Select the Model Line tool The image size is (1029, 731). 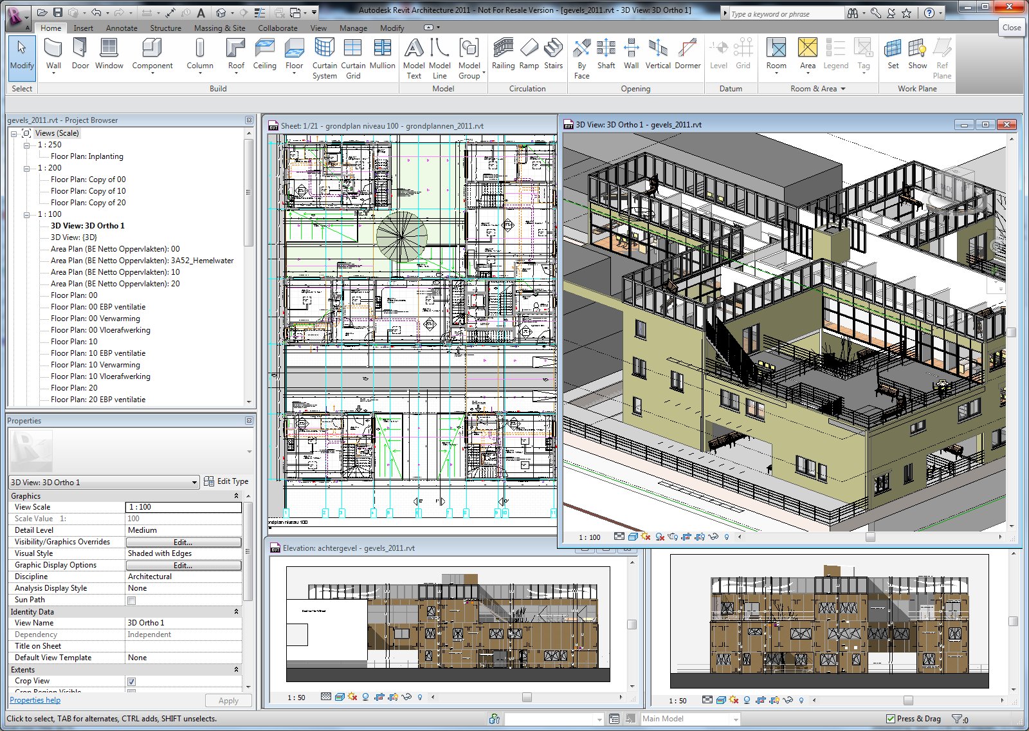point(439,58)
